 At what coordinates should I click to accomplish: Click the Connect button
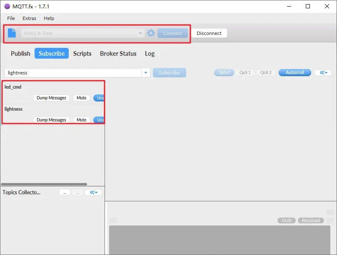click(172, 33)
